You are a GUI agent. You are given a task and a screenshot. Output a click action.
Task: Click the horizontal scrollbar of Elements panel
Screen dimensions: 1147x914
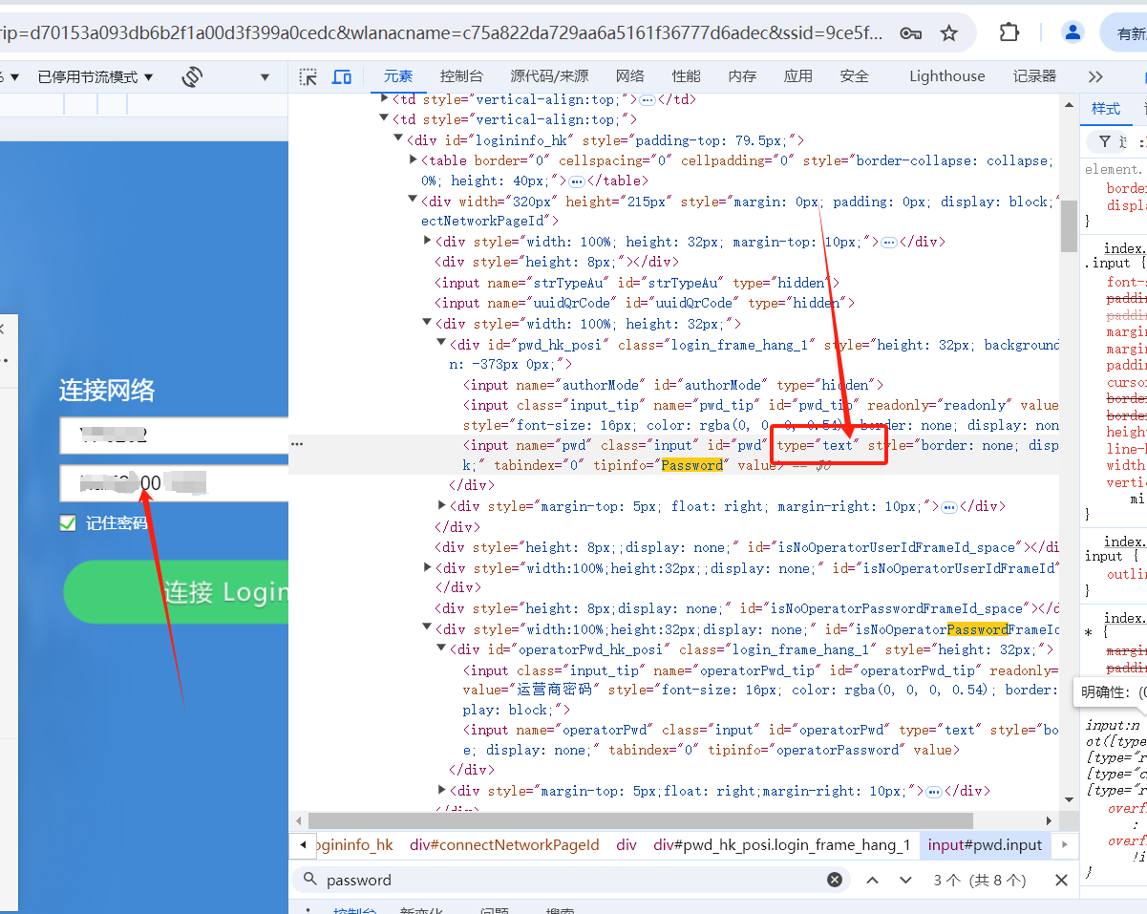tap(640, 820)
